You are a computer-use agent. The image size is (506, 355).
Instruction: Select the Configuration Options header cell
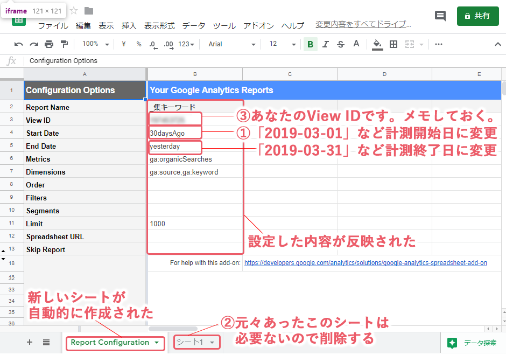(85, 90)
